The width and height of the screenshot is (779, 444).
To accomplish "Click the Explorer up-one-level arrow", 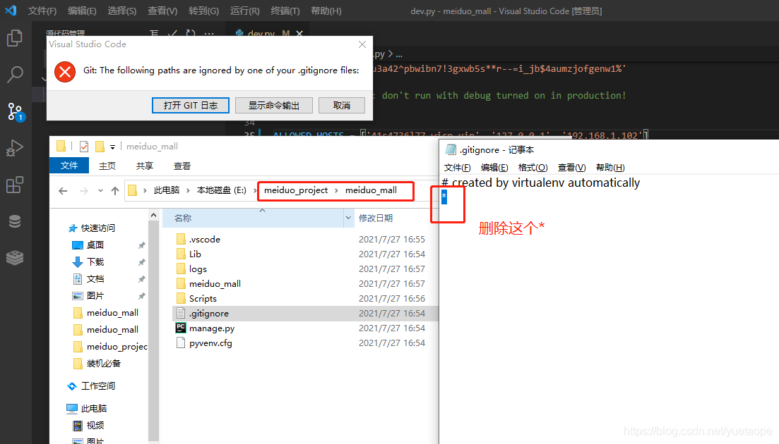I will point(114,191).
